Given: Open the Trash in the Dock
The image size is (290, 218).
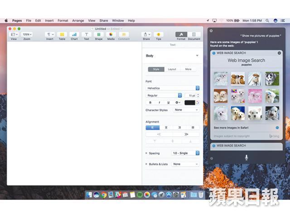Looking at the screenshot, I should [201, 195].
